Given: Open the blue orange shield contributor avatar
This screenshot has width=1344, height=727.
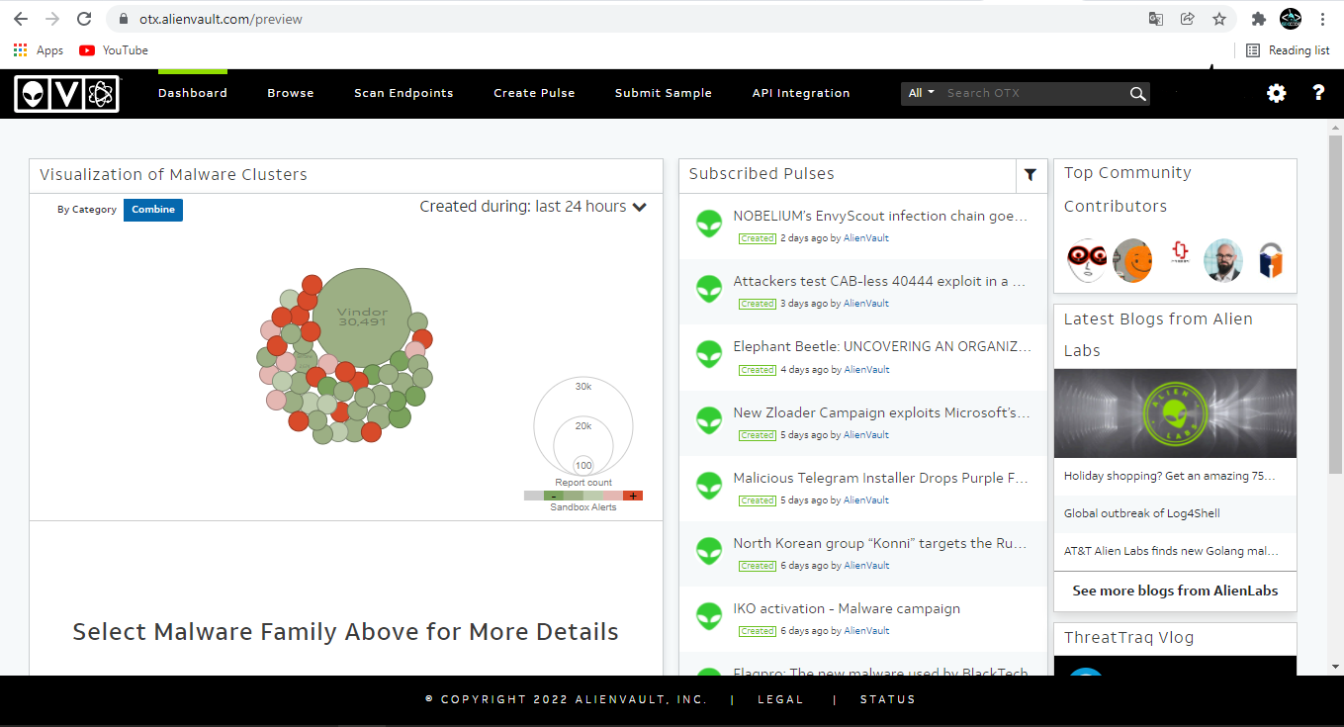Looking at the screenshot, I should click(1270, 261).
